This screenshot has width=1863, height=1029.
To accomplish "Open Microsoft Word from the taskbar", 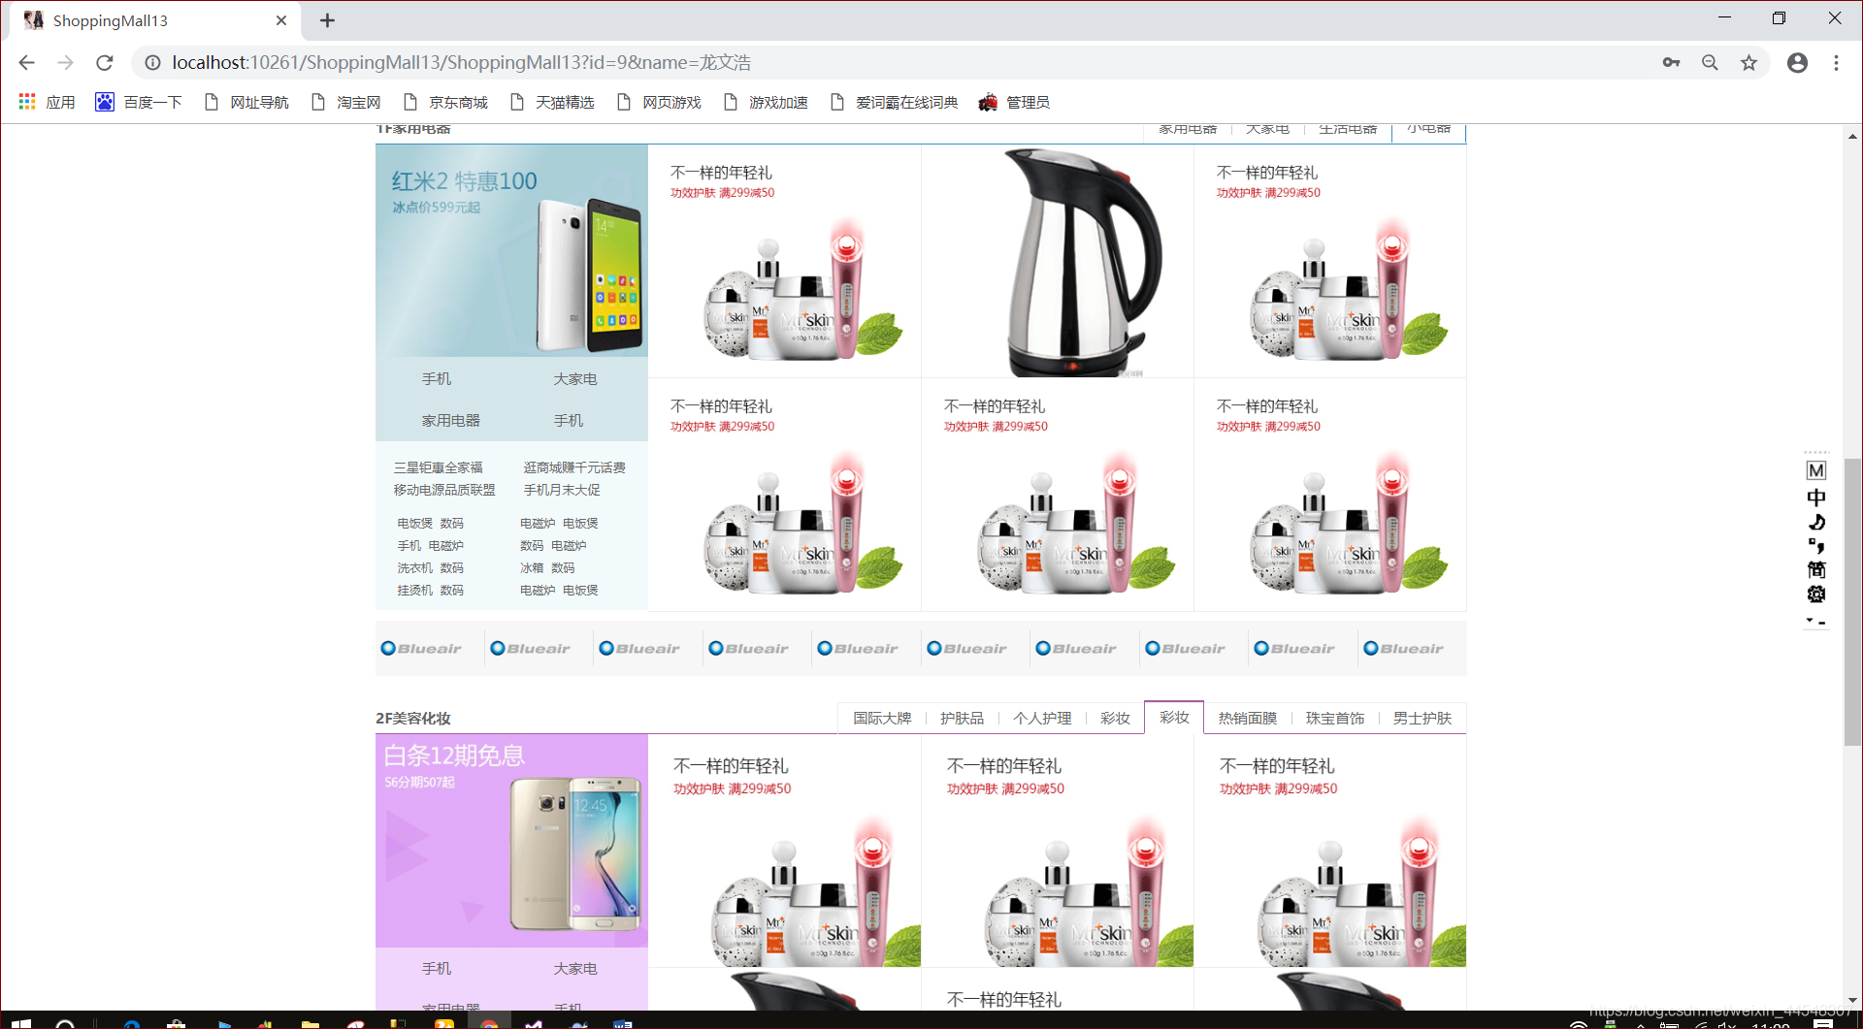I will [622, 1021].
